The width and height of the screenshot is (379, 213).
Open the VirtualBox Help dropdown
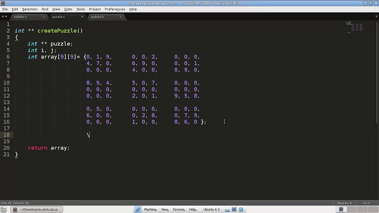[193, 209]
